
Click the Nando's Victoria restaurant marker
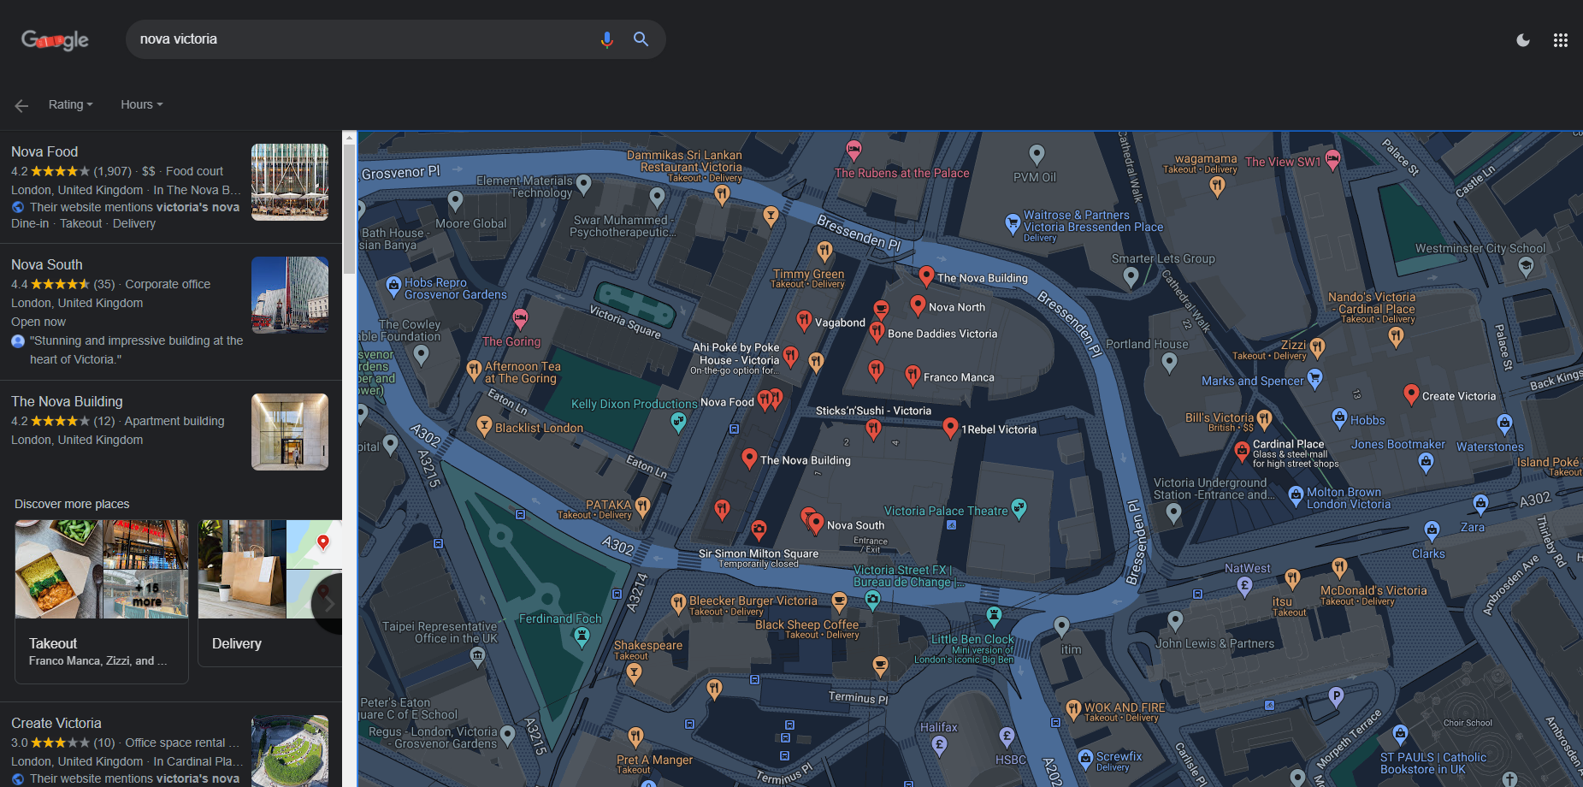click(1396, 336)
